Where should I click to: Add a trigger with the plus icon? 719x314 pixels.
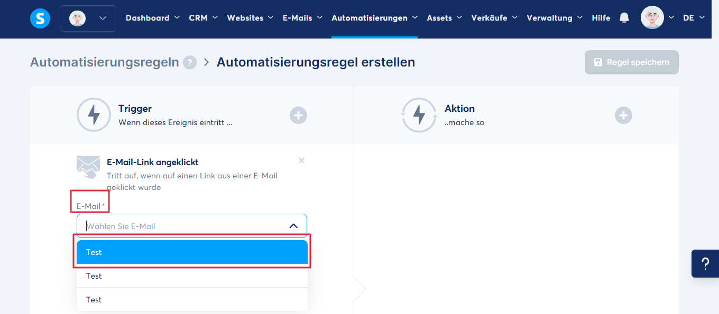[x=298, y=116]
